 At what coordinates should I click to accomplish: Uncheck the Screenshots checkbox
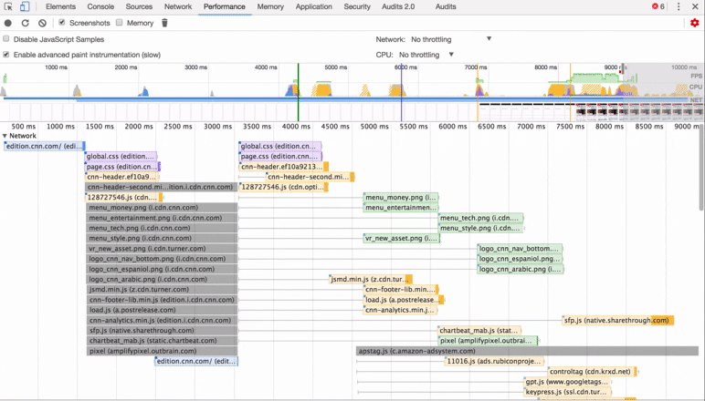click(62, 23)
